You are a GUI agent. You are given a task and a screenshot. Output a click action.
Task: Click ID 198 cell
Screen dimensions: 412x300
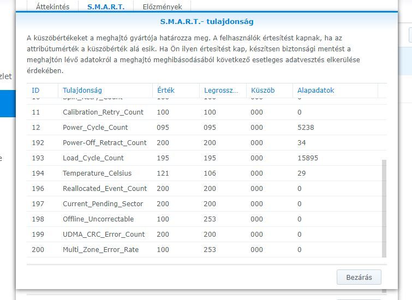(x=38, y=219)
